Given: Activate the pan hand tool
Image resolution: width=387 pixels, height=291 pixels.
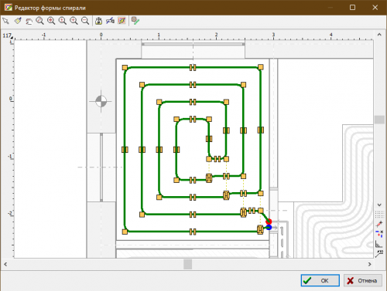Looking at the screenshot, I should pyautogui.click(x=29, y=21).
